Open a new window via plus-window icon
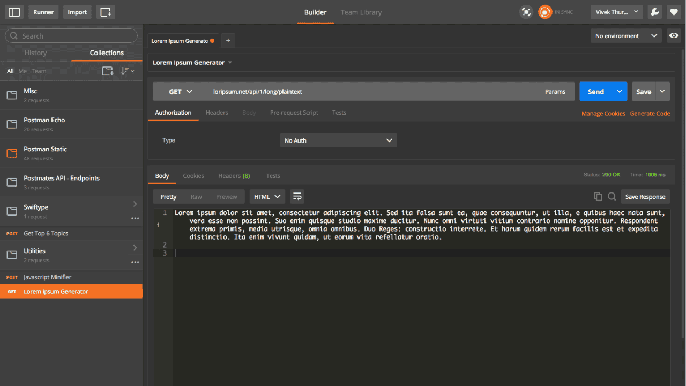686x386 pixels. (106, 12)
